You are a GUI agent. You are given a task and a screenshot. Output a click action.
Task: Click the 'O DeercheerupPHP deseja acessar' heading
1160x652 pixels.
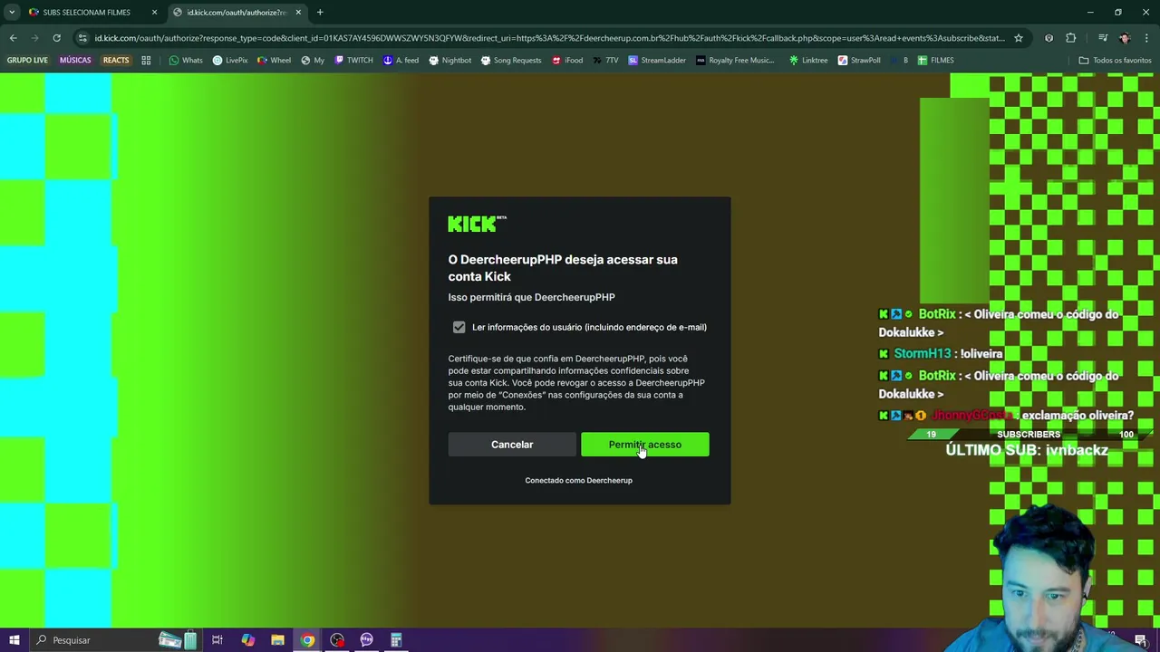(x=563, y=268)
